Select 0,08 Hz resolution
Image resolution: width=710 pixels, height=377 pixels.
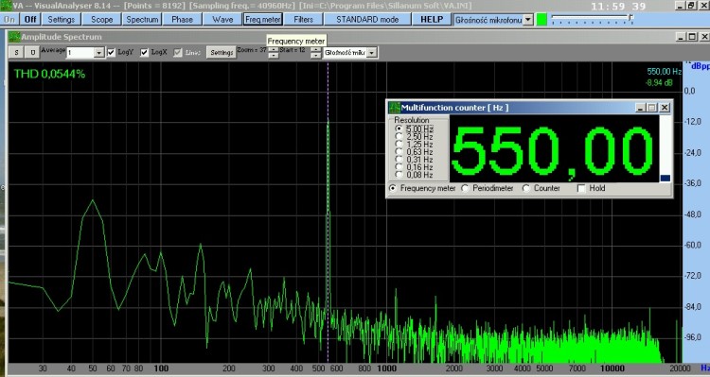click(399, 175)
